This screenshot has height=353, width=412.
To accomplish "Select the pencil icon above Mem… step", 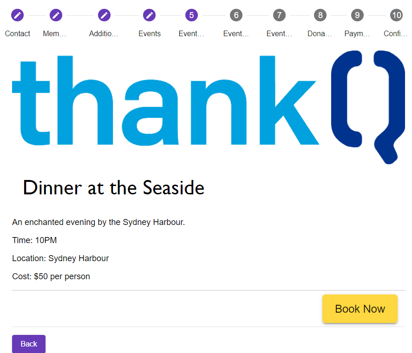I will tap(56, 15).
